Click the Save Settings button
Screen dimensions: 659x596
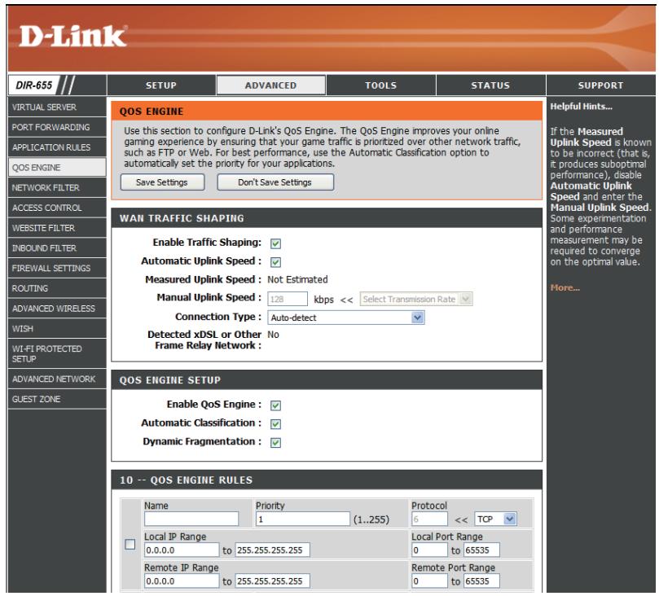[162, 182]
